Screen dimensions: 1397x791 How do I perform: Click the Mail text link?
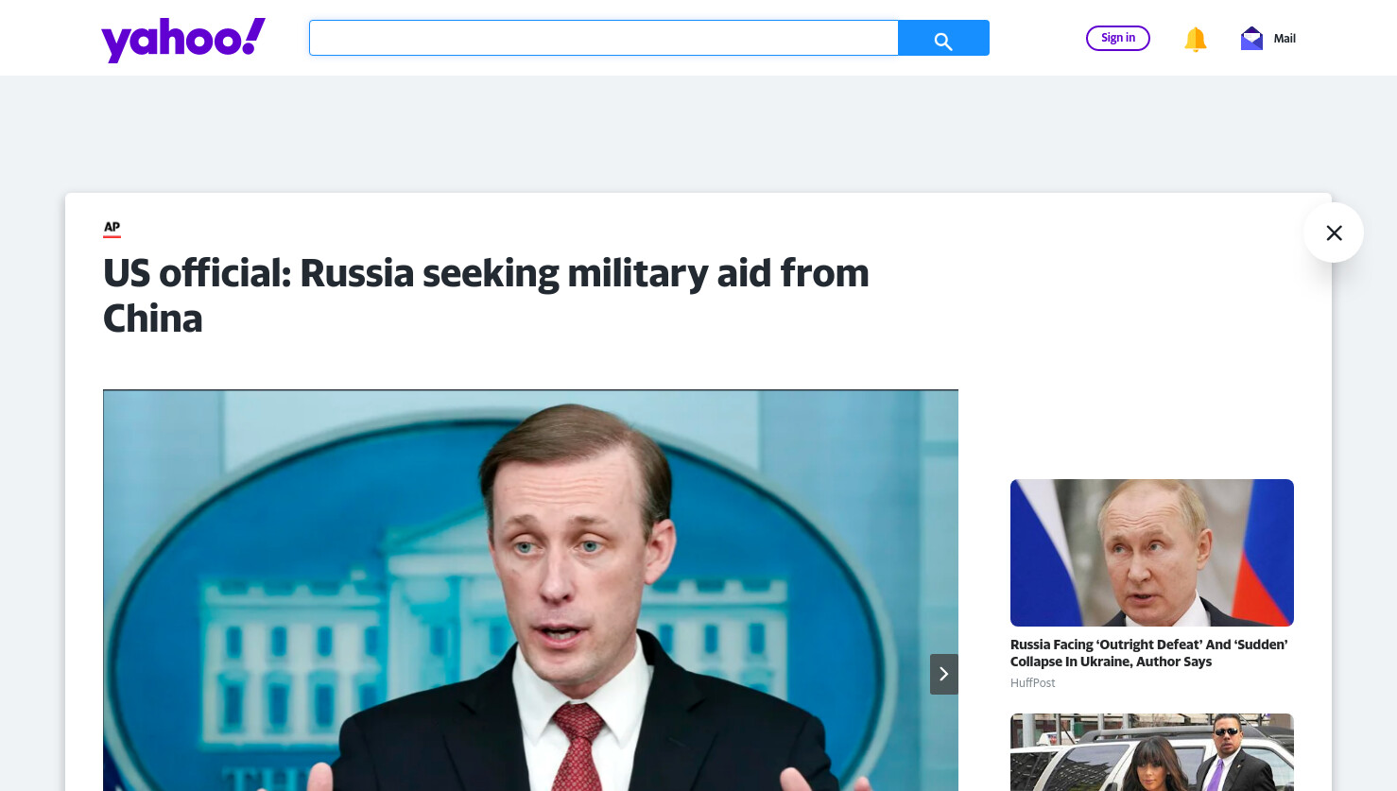pos(1285,39)
